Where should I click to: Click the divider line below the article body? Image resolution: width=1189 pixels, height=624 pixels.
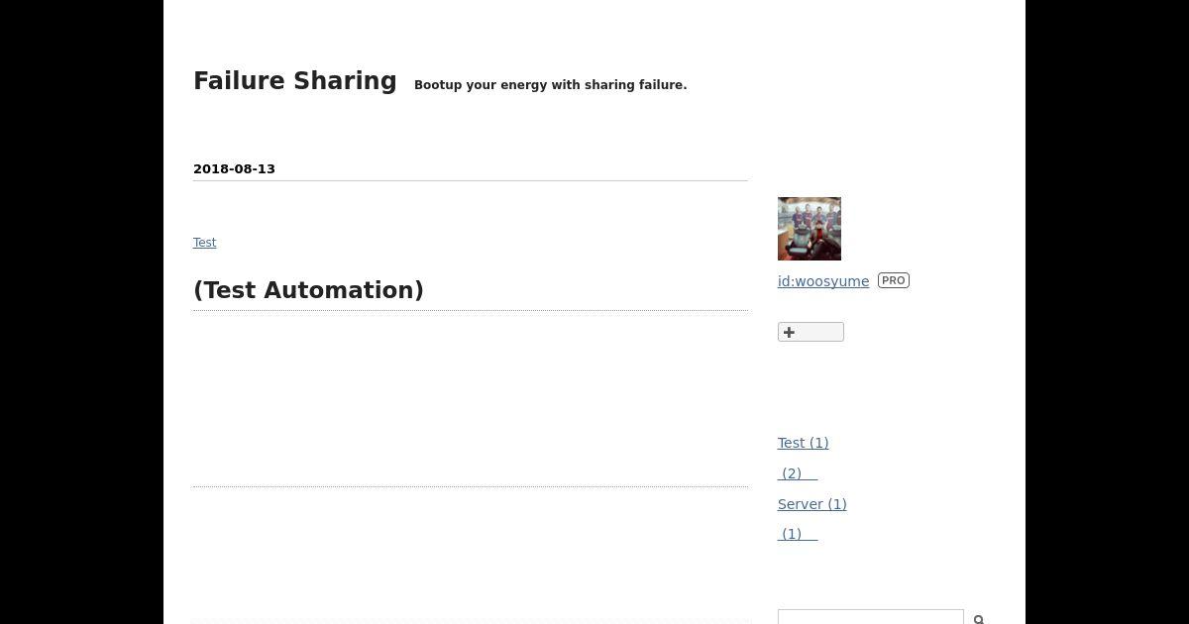[x=471, y=486]
